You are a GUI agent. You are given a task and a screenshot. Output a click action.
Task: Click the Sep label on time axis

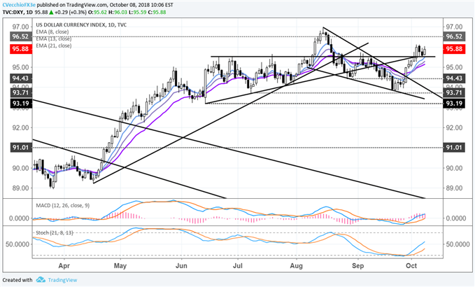(357, 266)
